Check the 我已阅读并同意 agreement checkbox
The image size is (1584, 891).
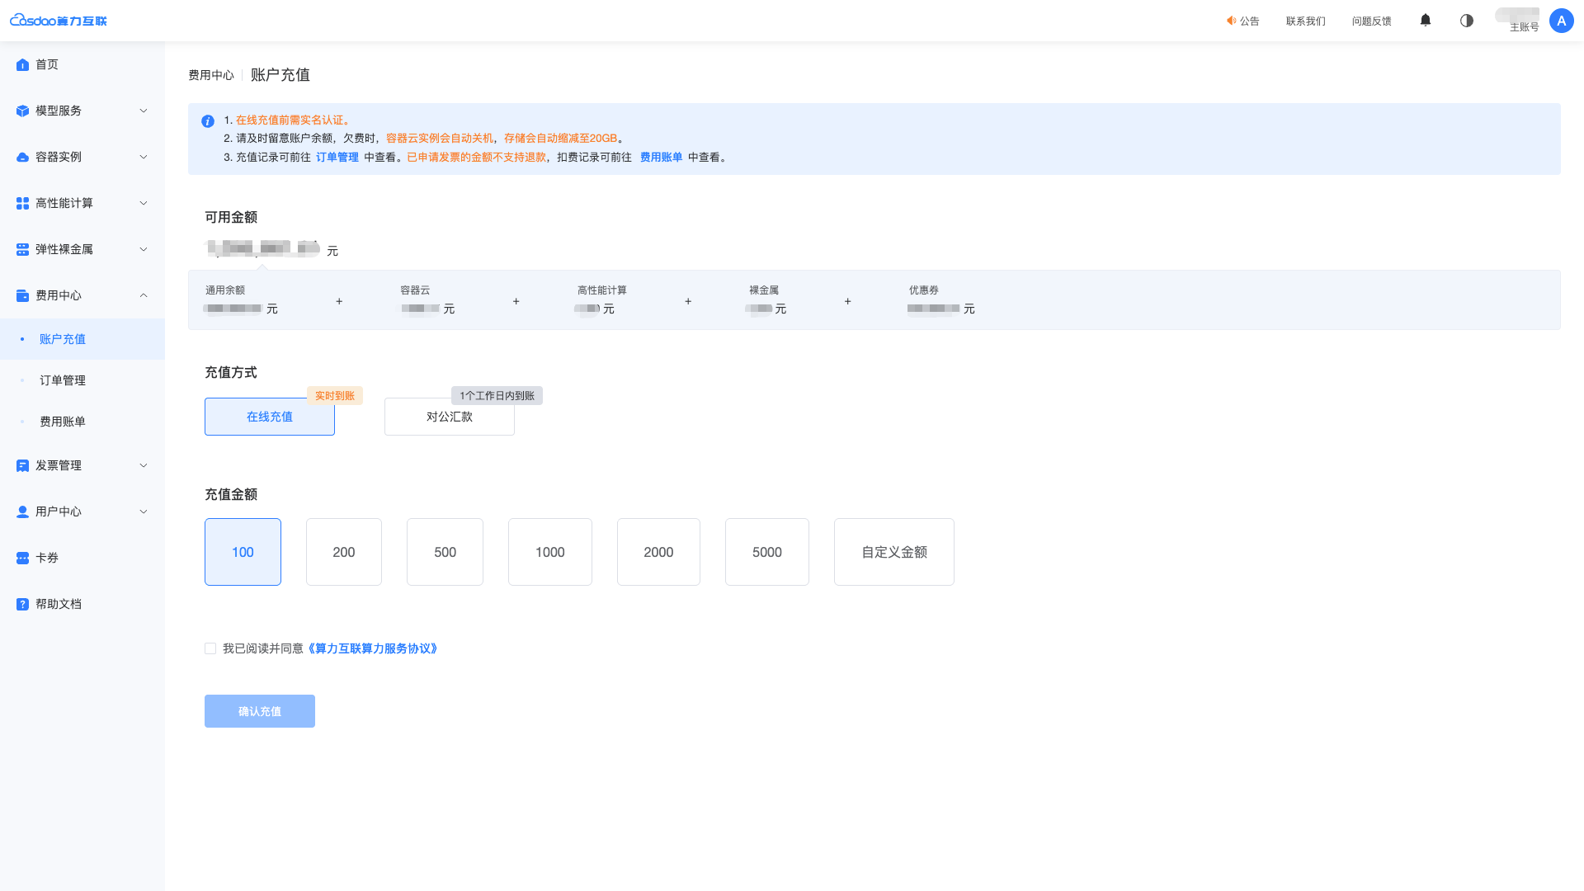pyautogui.click(x=210, y=648)
